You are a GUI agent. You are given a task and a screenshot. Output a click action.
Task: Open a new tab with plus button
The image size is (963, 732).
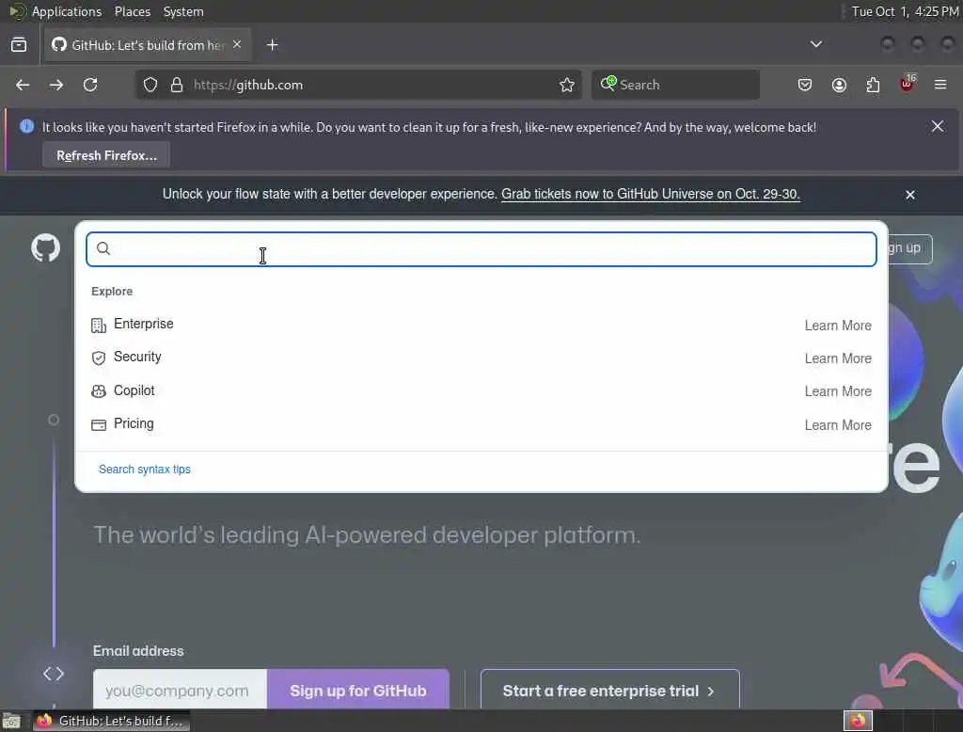pyautogui.click(x=273, y=45)
